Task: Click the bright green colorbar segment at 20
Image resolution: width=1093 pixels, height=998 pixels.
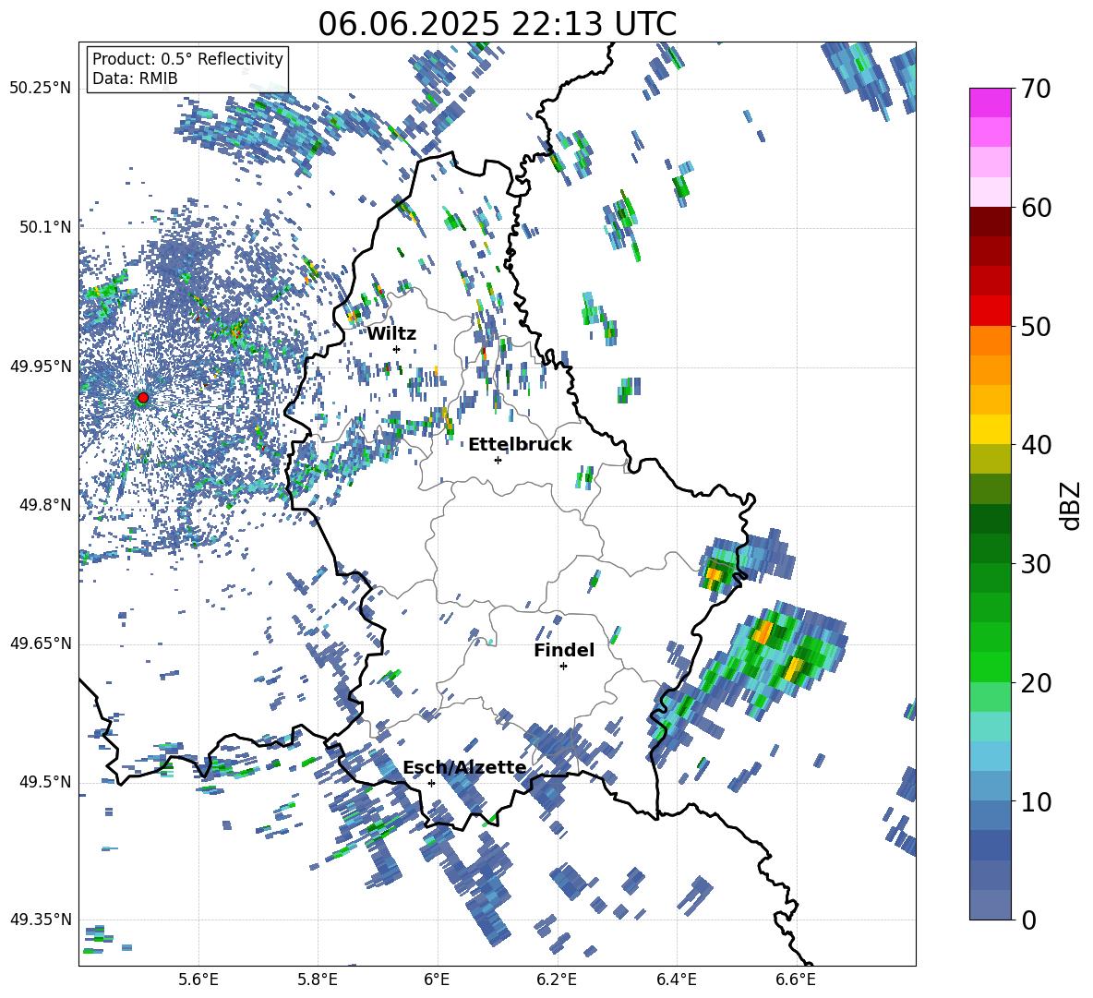Action: click(x=990, y=667)
